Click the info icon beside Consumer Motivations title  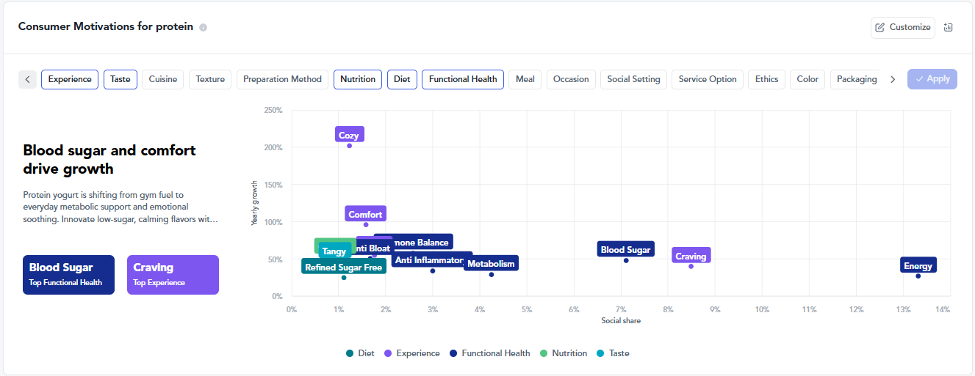(204, 28)
